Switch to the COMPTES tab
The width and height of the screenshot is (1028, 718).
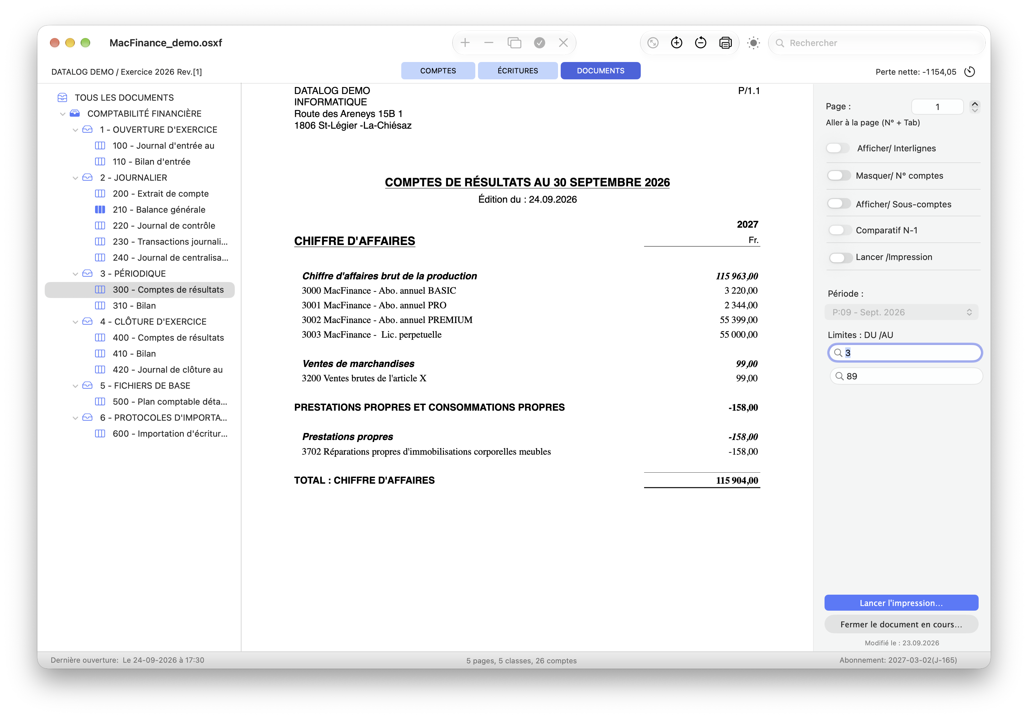[438, 71]
